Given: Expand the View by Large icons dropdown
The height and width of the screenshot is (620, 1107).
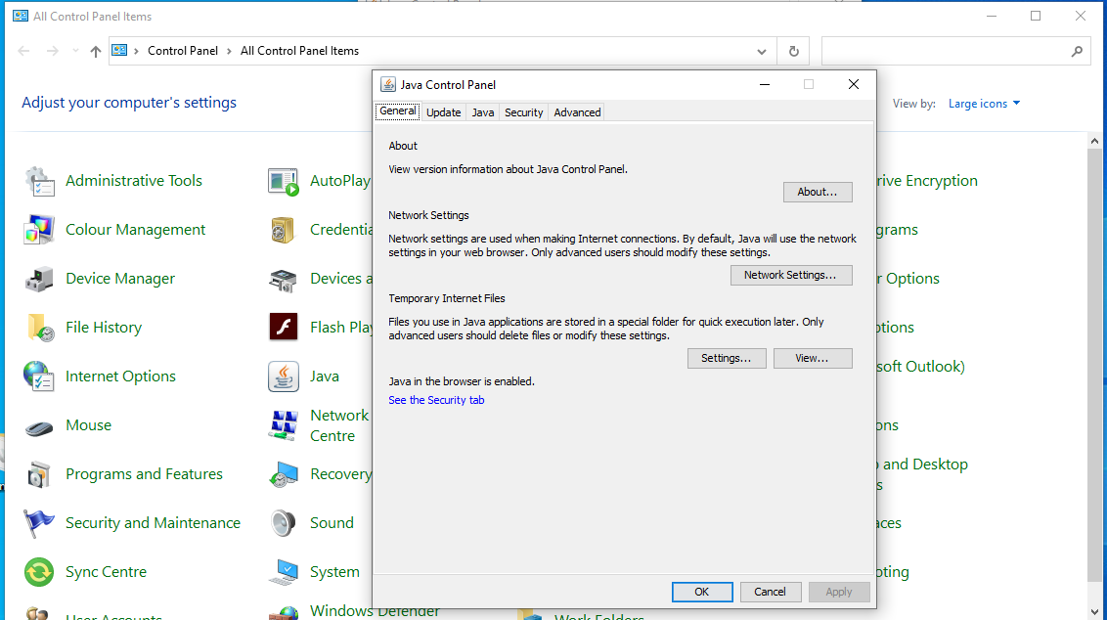Looking at the screenshot, I should click(x=984, y=104).
